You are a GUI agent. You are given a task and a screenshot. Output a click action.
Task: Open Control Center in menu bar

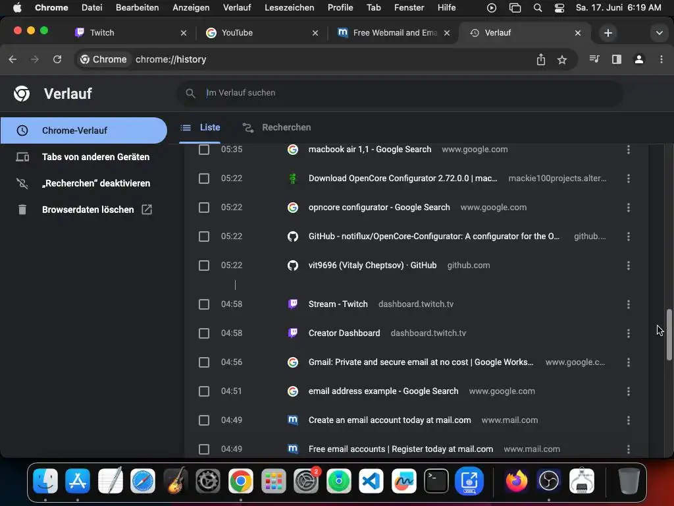[x=559, y=8]
